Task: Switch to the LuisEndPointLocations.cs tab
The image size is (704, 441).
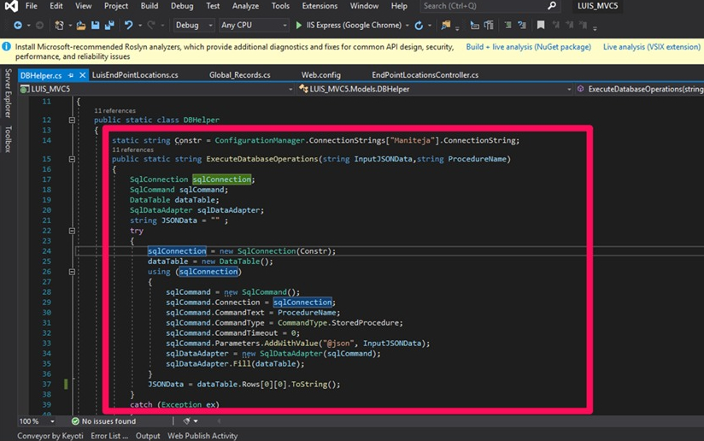Action: tap(135, 75)
